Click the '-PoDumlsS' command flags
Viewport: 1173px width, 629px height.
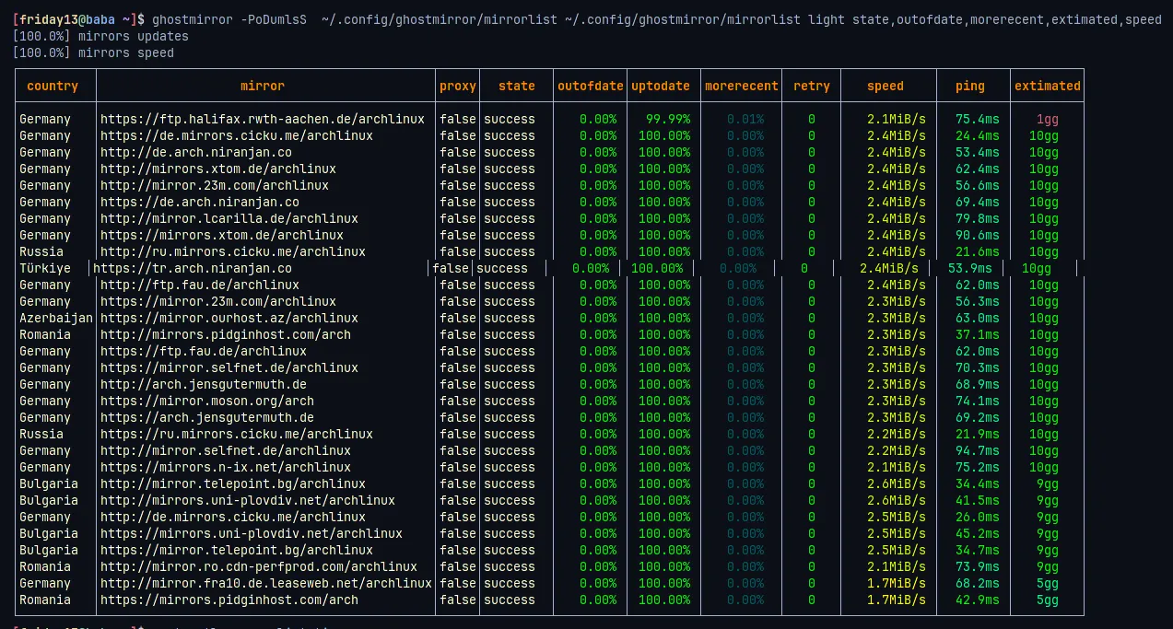274,19
